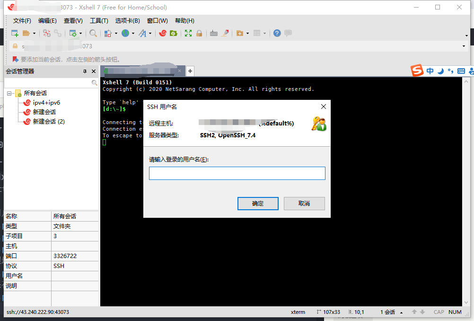The width and height of the screenshot is (474, 321).
Task: Select the 所有会话 folder
Action: 35,93
